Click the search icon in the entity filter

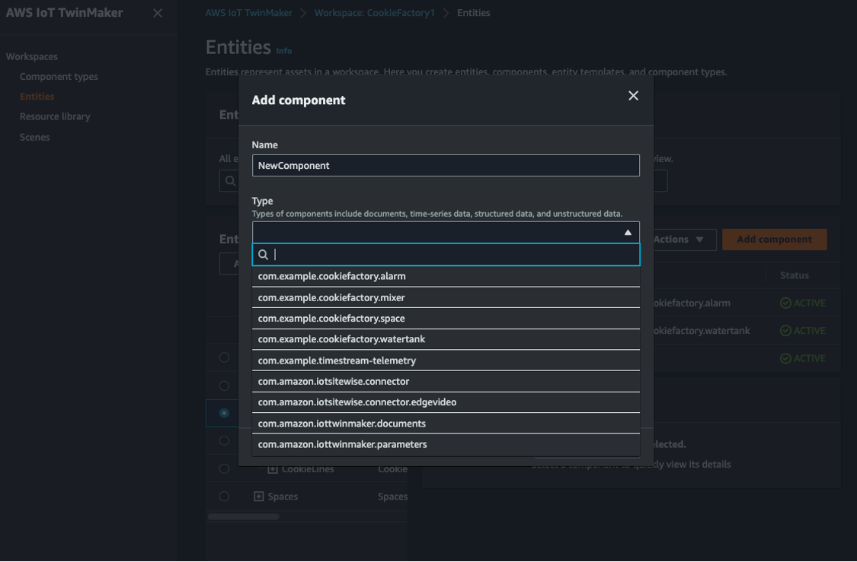(x=230, y=181)
